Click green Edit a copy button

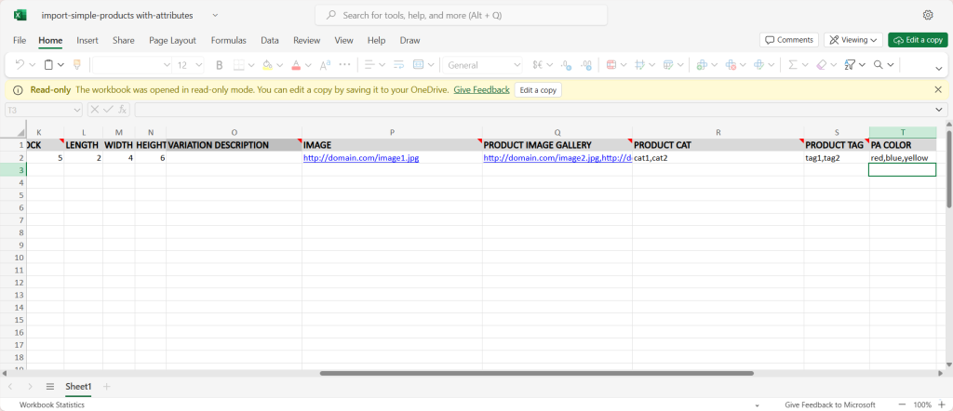[918, 40]
